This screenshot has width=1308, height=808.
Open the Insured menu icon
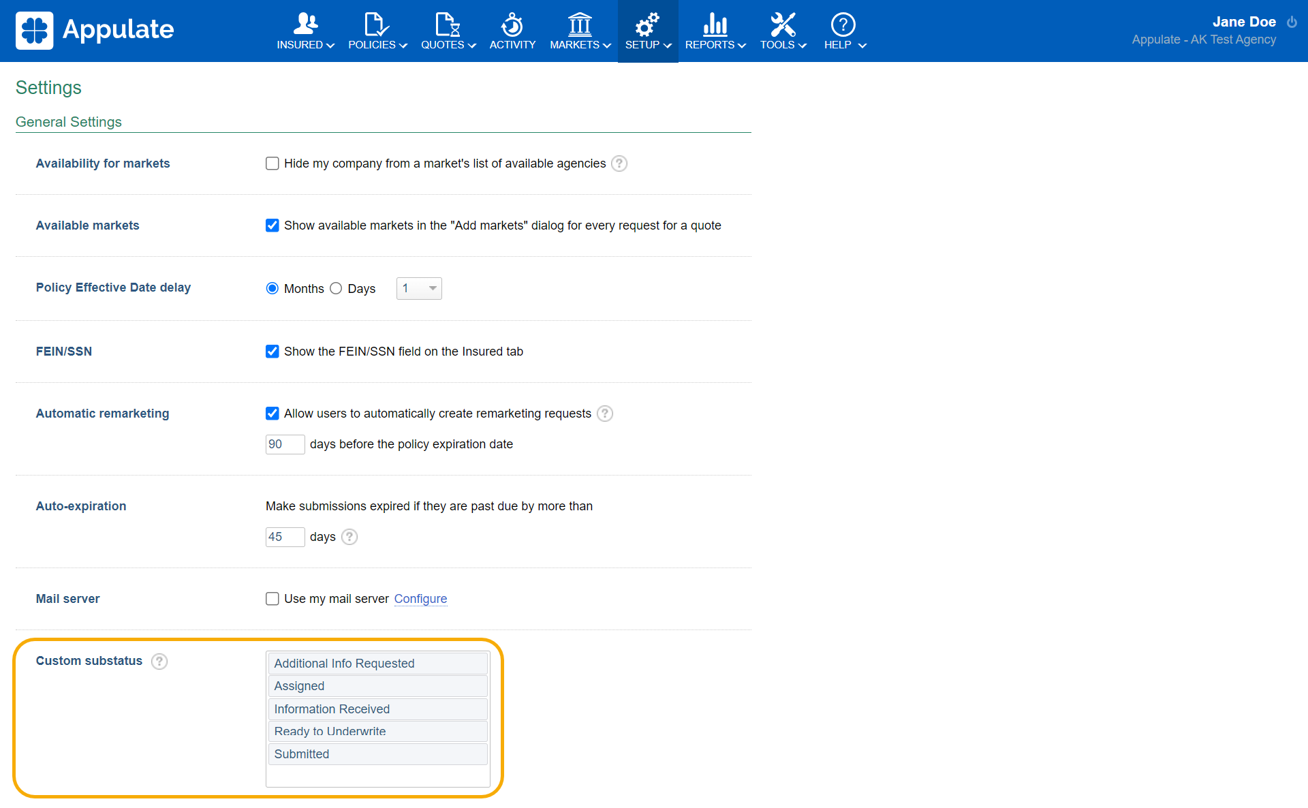pos(305,25)
